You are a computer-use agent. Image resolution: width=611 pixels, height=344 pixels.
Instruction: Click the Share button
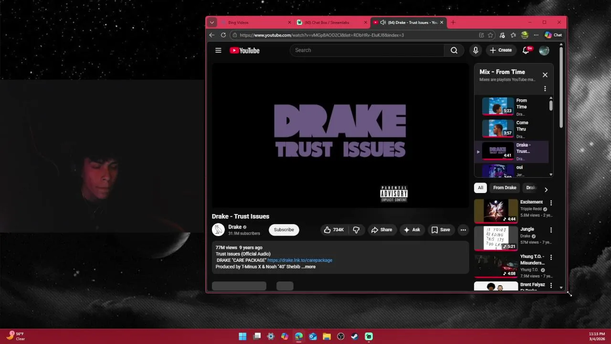pos(381,230)
